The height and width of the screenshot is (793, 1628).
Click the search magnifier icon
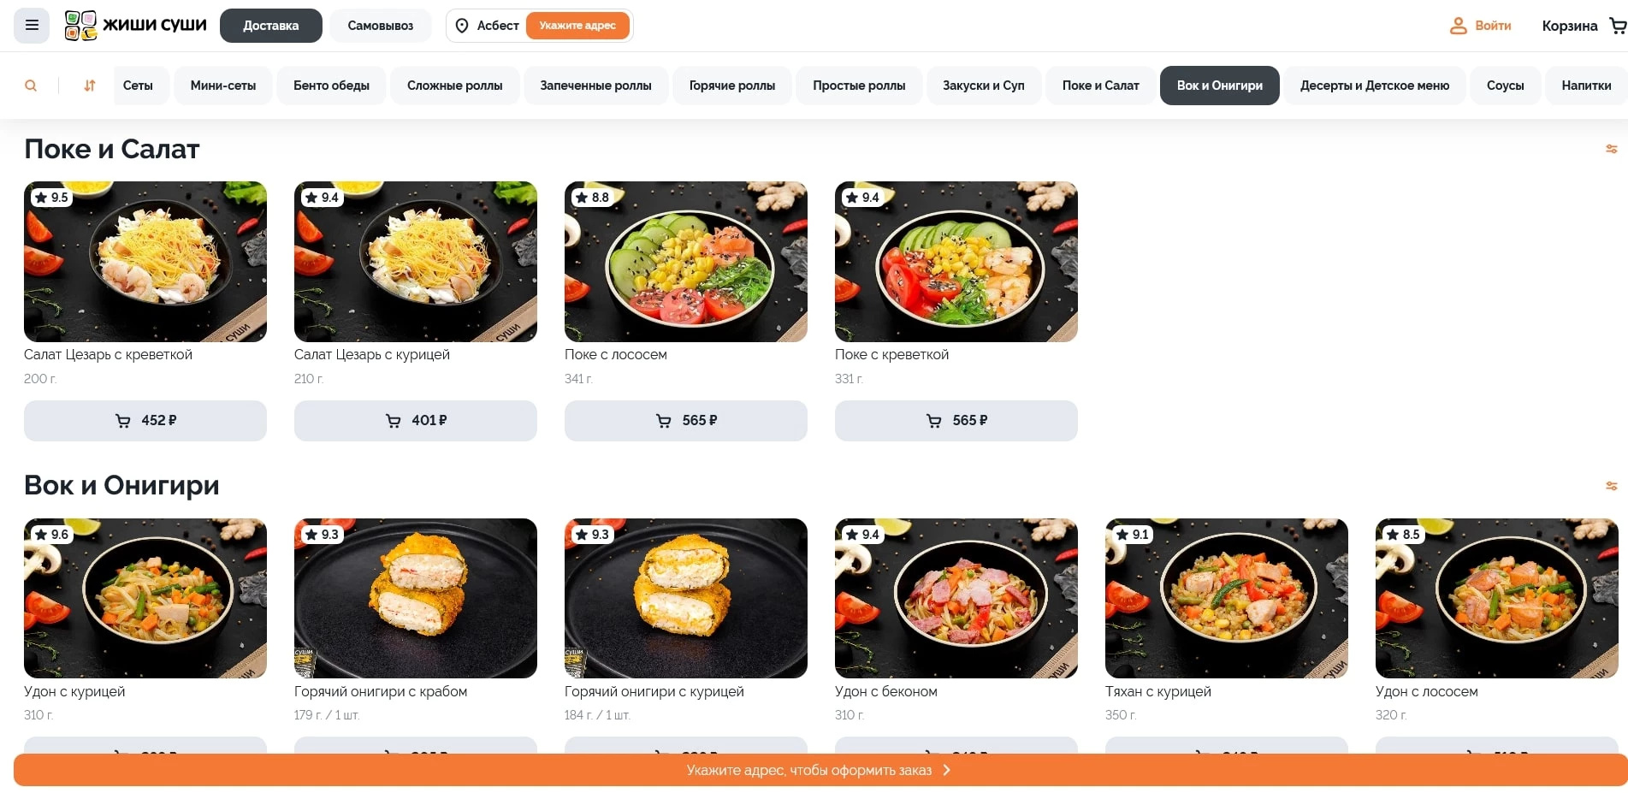(31, 86)
